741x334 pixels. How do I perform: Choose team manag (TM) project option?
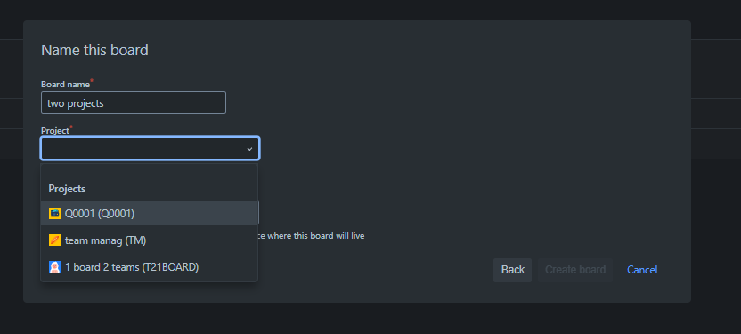tap(150, 240)
